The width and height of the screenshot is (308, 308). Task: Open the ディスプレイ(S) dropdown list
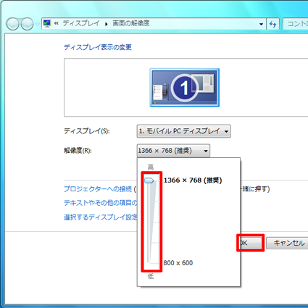[x=183, y=131]
